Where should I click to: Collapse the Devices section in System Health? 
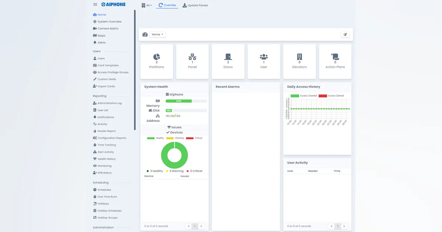(174, 133)
